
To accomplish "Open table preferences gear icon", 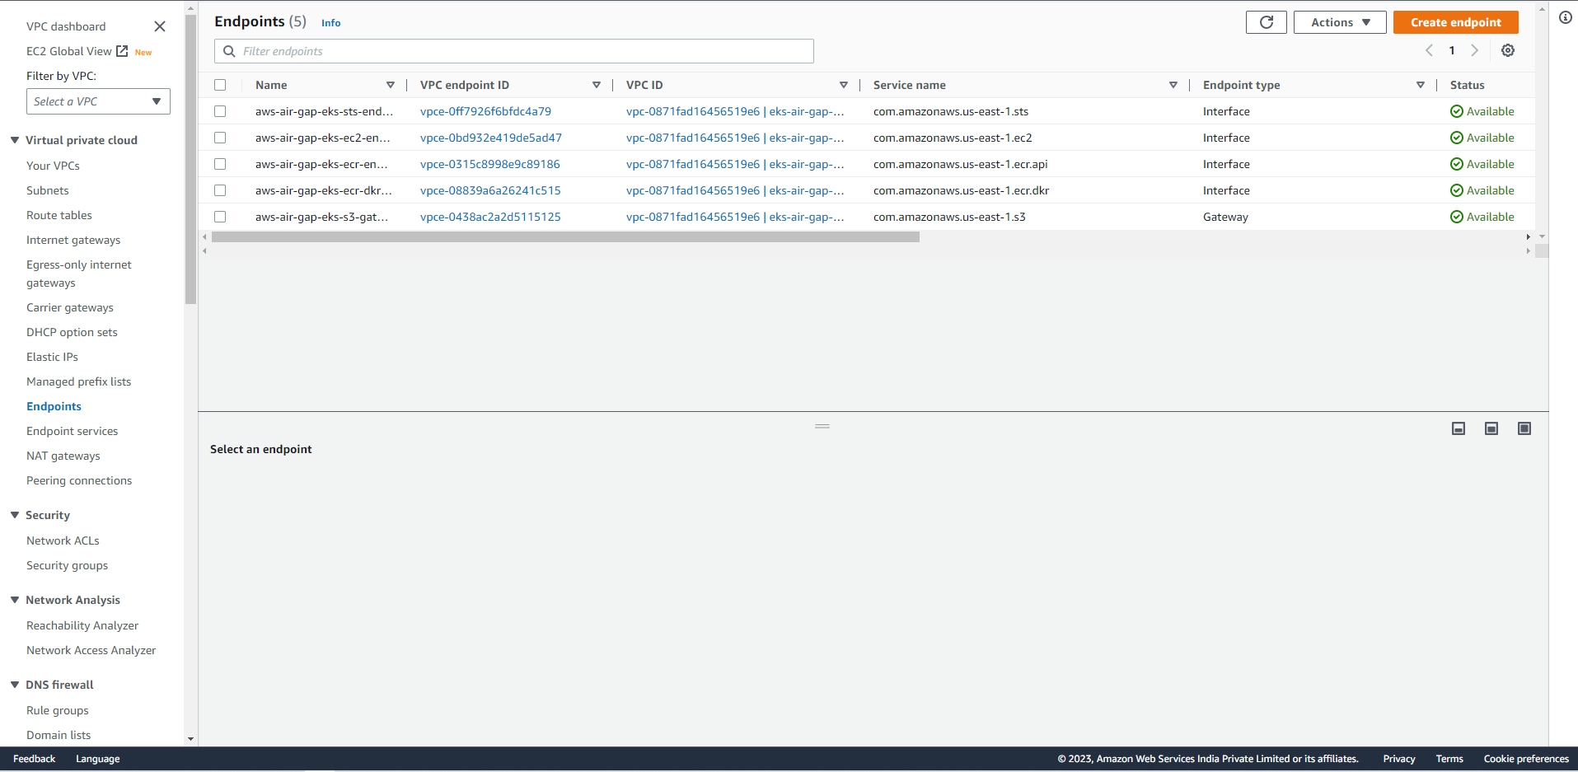I will click(x=1508, y=50).
